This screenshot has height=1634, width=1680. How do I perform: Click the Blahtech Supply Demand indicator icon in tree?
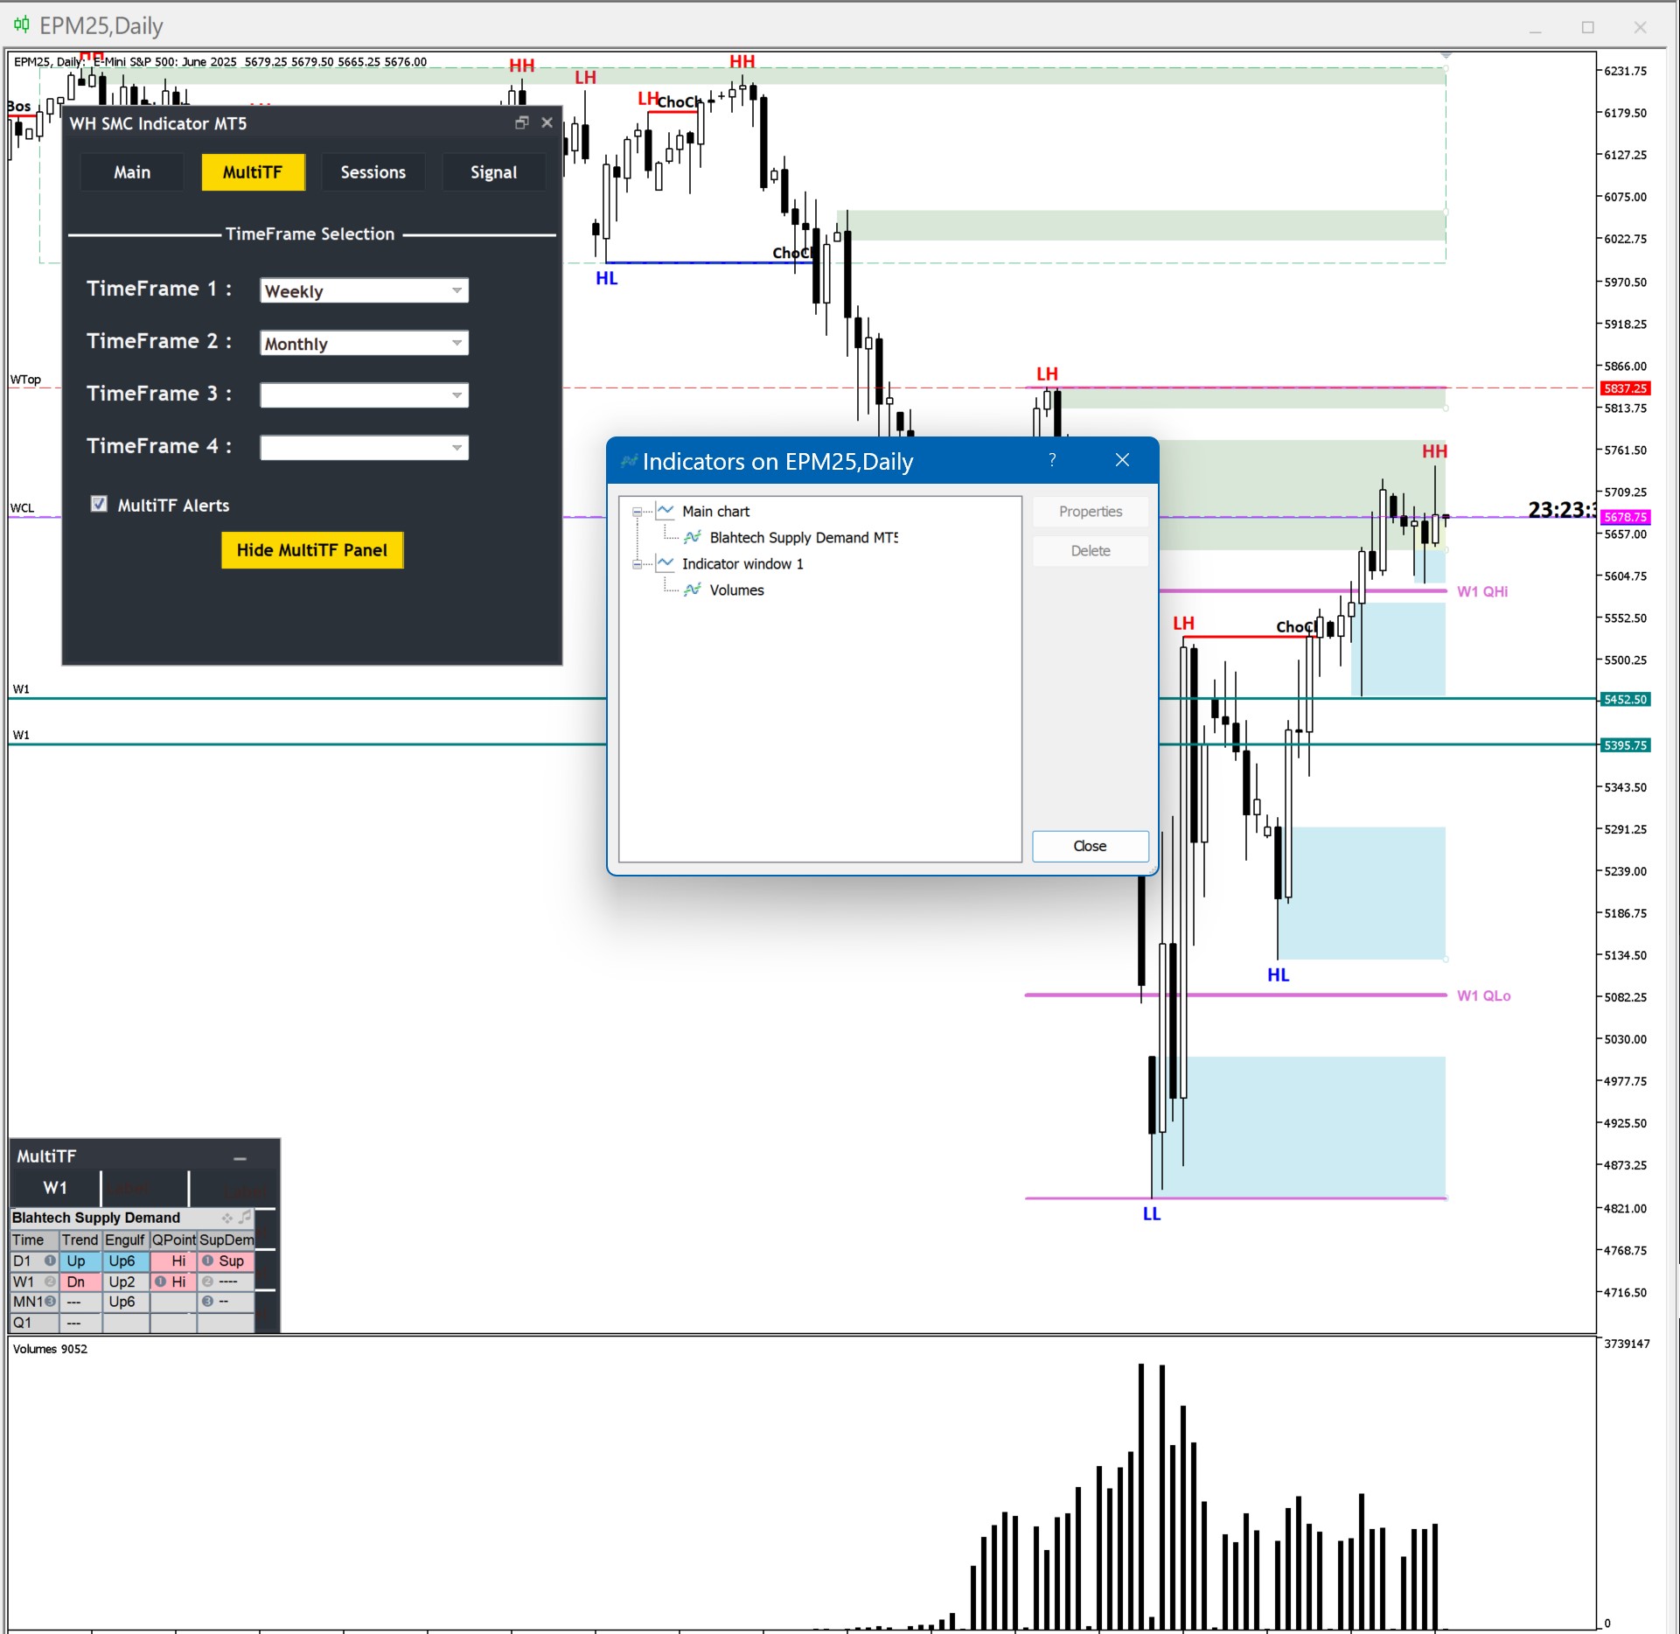point(693,537)
